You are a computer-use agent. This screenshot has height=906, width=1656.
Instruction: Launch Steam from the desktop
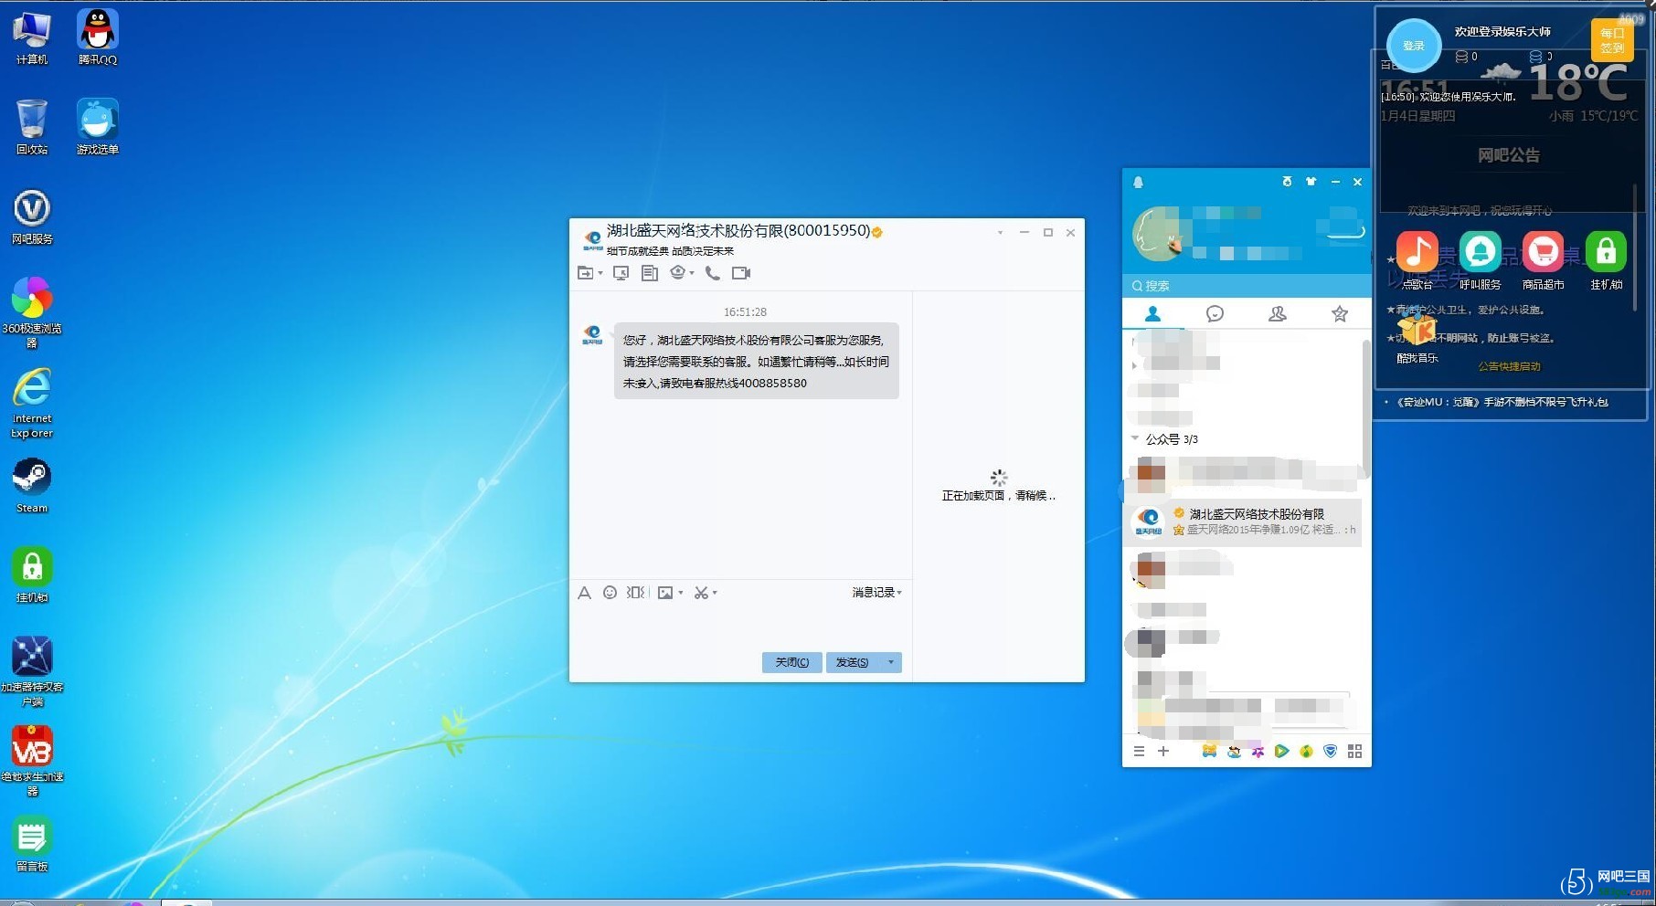point(32,485)
